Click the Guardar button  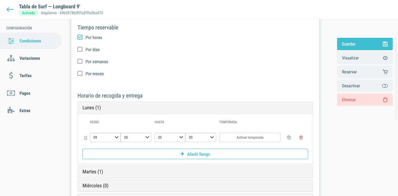coord(365,44)
